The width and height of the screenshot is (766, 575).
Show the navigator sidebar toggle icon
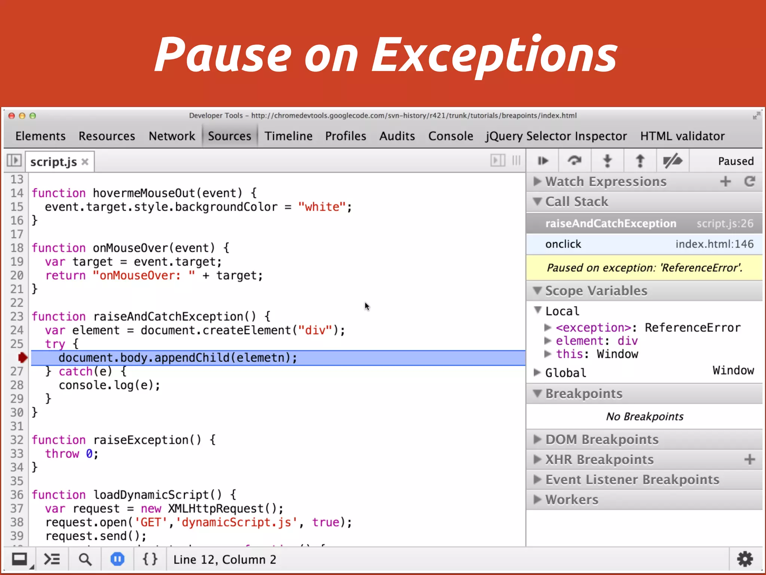coord(14,161)
